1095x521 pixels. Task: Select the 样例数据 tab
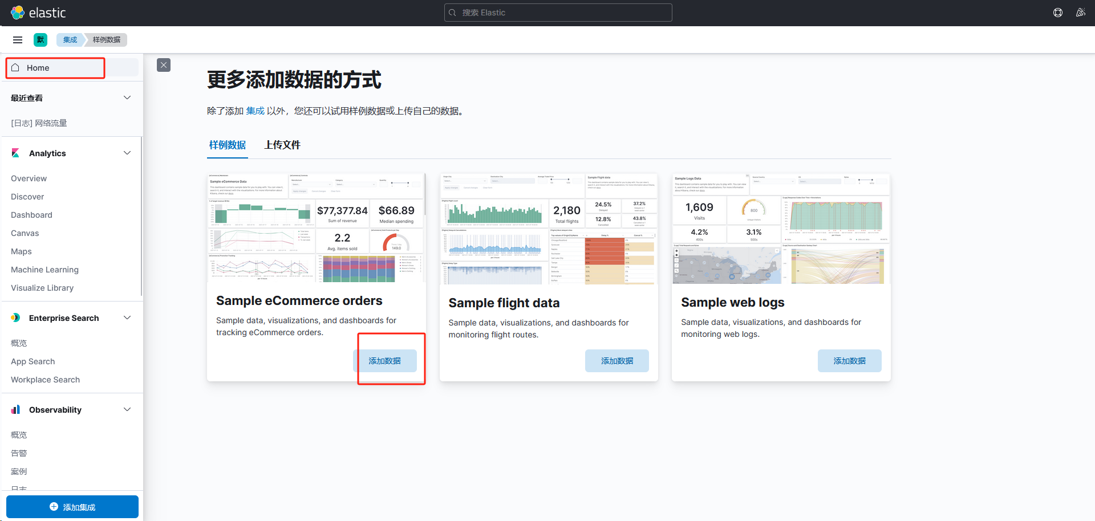228,145
